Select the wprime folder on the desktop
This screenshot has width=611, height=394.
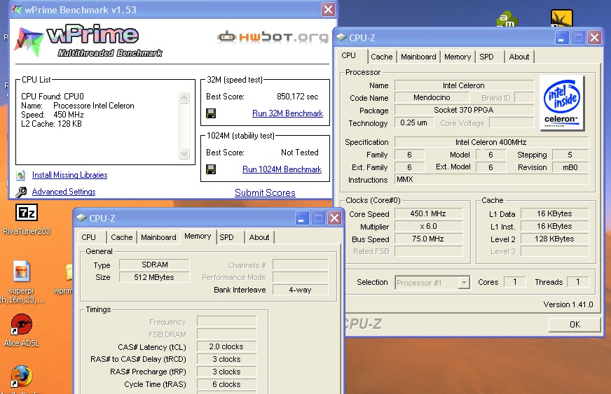(69, 272)
